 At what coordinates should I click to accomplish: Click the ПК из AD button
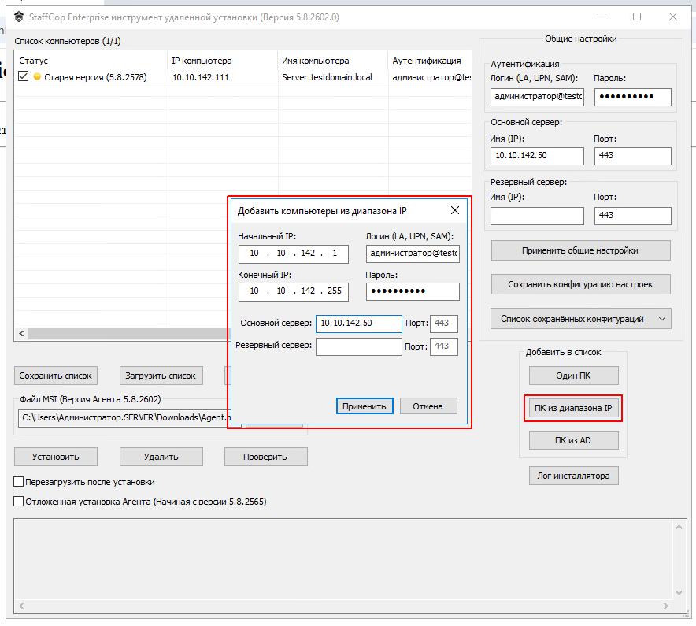click(573, 440)
